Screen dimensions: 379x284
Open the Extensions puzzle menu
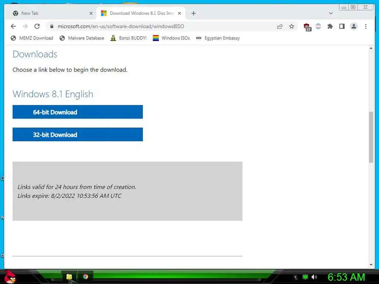pos(330,26)
